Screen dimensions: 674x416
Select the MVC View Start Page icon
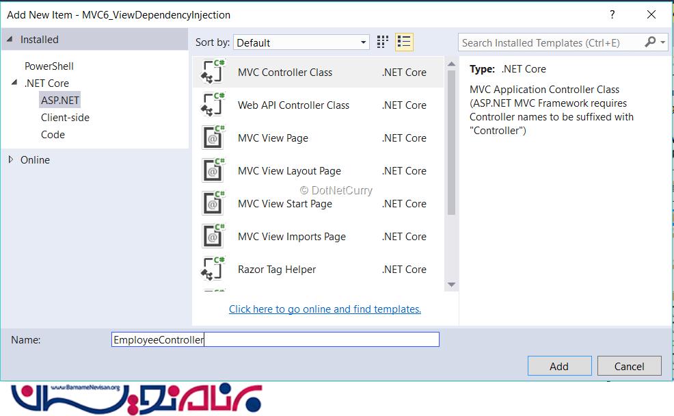(x=213, y=203)
